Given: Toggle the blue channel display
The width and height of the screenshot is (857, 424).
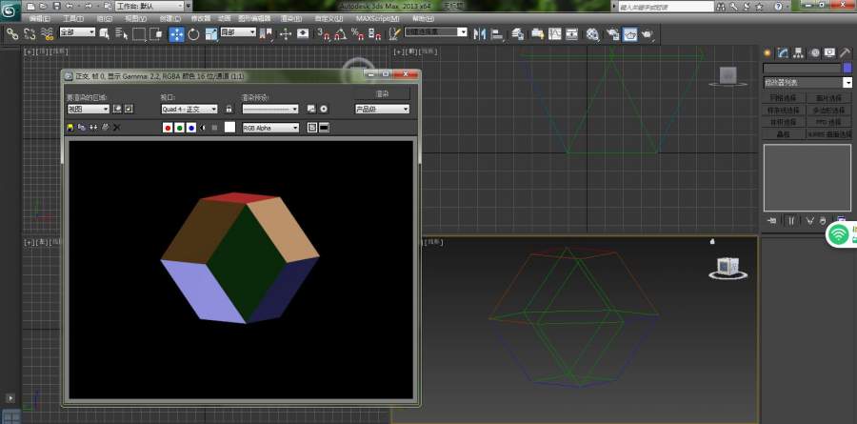Looking at the screenshot, I should (x=190, y=127).
